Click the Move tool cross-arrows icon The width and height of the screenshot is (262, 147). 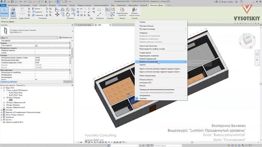[57, 15]
